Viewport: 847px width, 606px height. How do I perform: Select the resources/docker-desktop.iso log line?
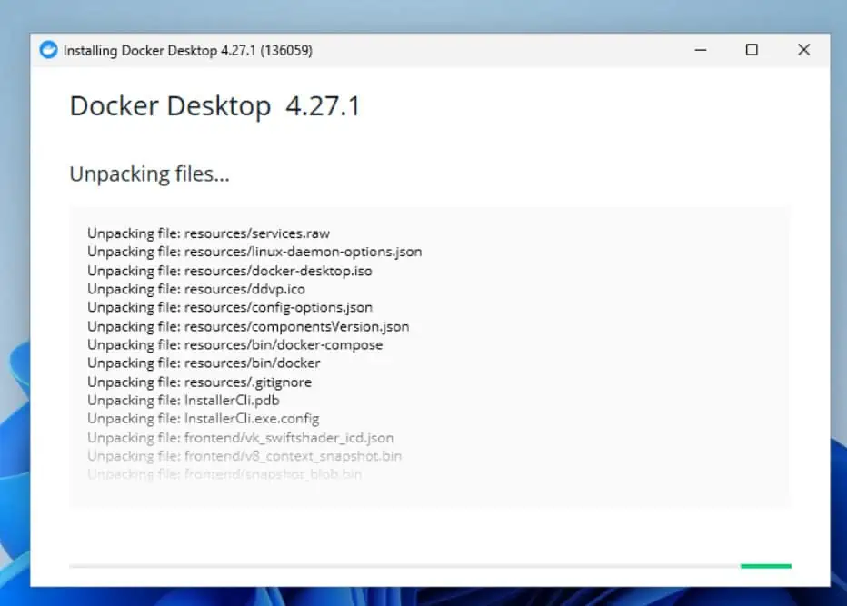230,271
